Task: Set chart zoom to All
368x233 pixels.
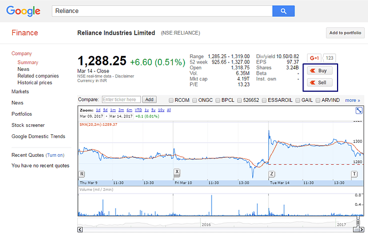Action: [169, 110]
